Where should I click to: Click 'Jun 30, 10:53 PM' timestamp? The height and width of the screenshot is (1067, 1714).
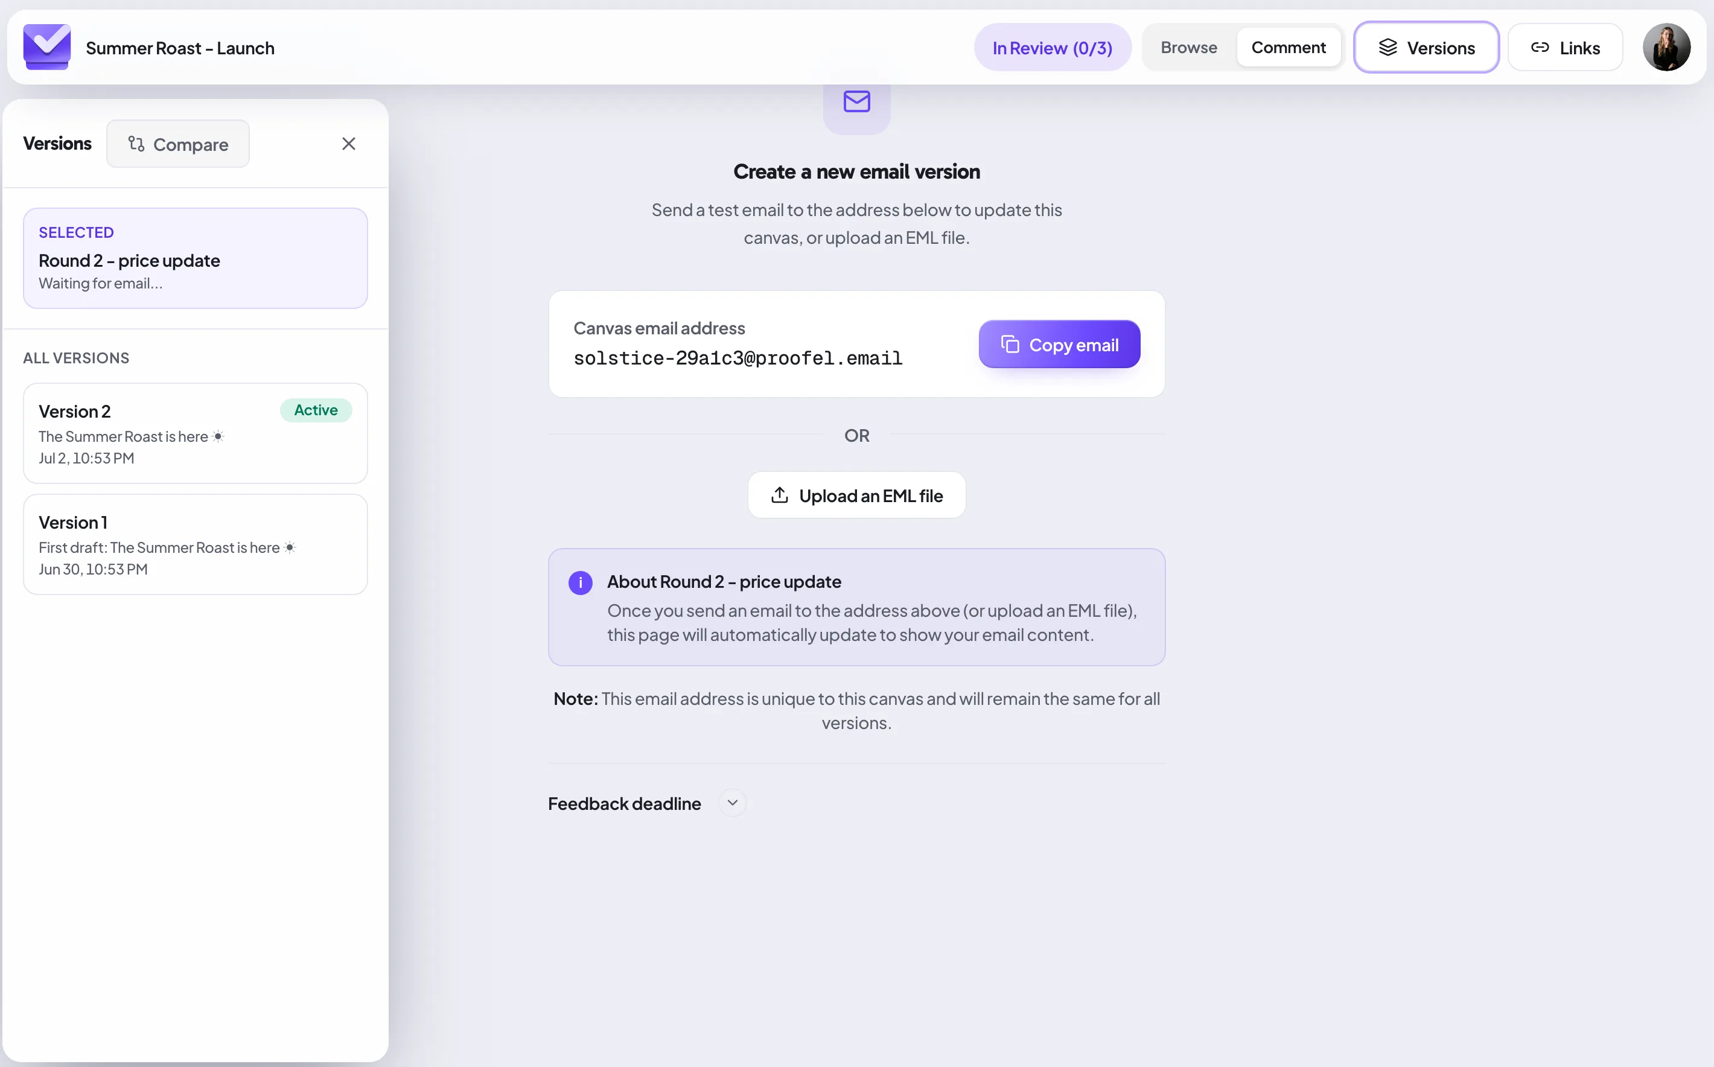93,569
